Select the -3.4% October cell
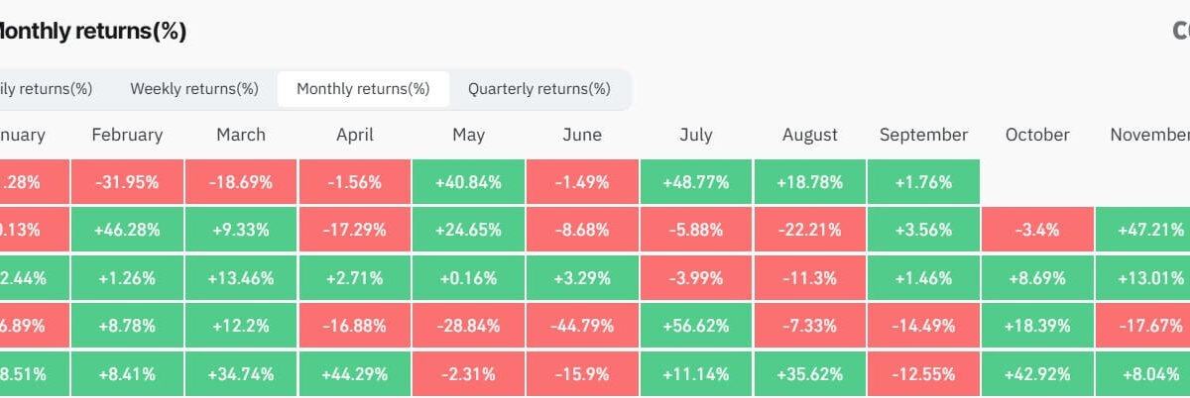The width and height of the screenshot is (1190, 398). (1037, 230)
